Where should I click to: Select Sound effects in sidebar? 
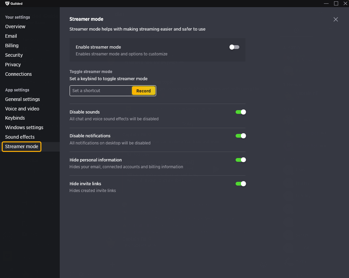[20, 137]
